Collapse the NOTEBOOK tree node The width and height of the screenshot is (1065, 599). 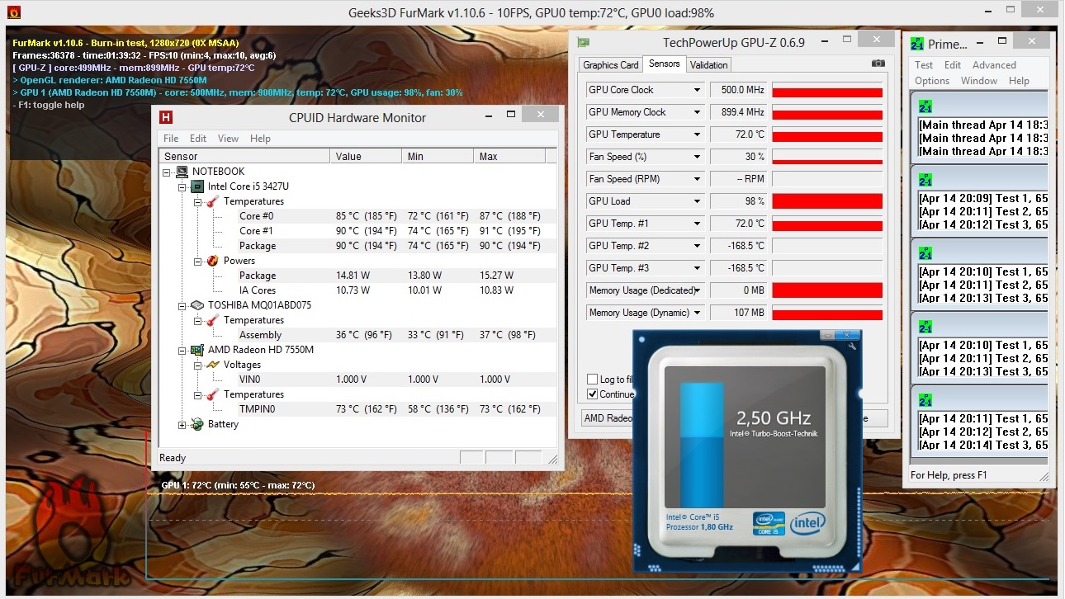pyautogui.click(x=167, y=172)
